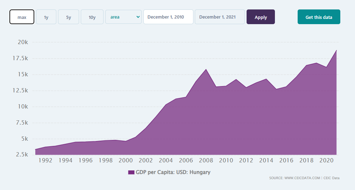
Task: Edit the December 1, 2010 start date
Action: point(168,17)
